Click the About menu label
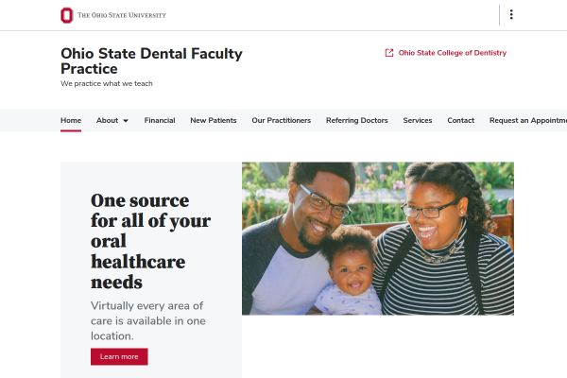This screenshot has width=567, height=378. (107, 121)
